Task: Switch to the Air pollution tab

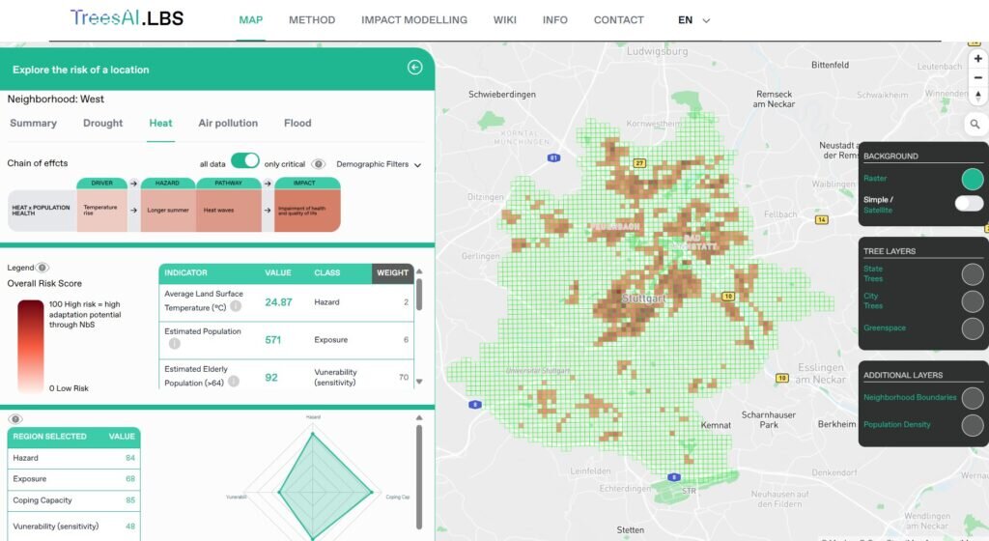Action: pos(228,124)
